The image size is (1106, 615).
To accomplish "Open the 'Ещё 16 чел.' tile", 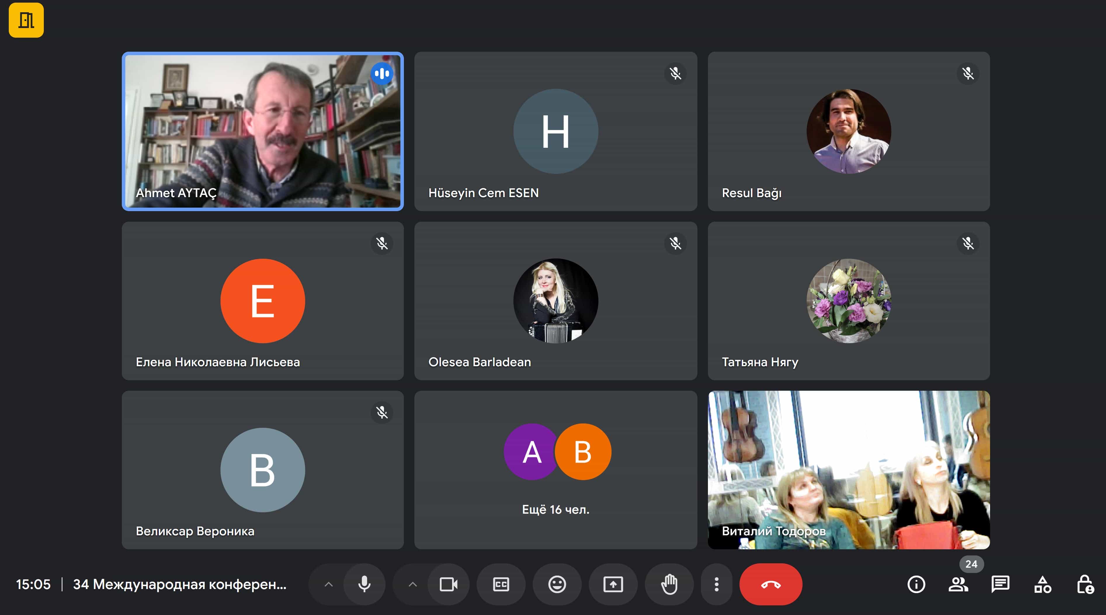I will (x=555, y=470).
